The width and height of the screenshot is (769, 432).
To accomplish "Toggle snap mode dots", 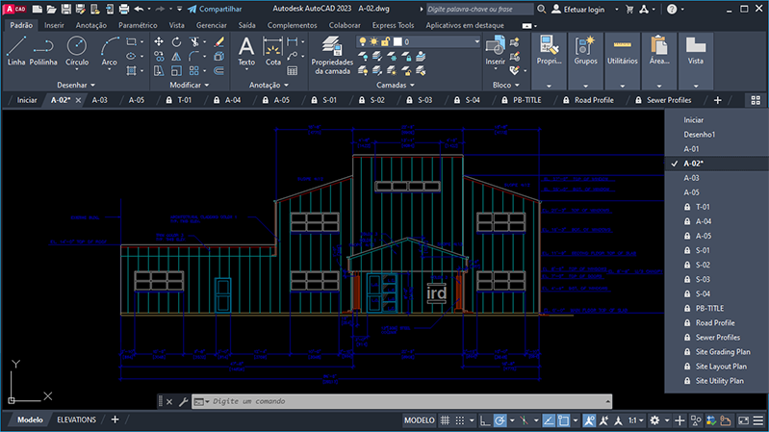I will pyautogui.click(x=459, y=420).
